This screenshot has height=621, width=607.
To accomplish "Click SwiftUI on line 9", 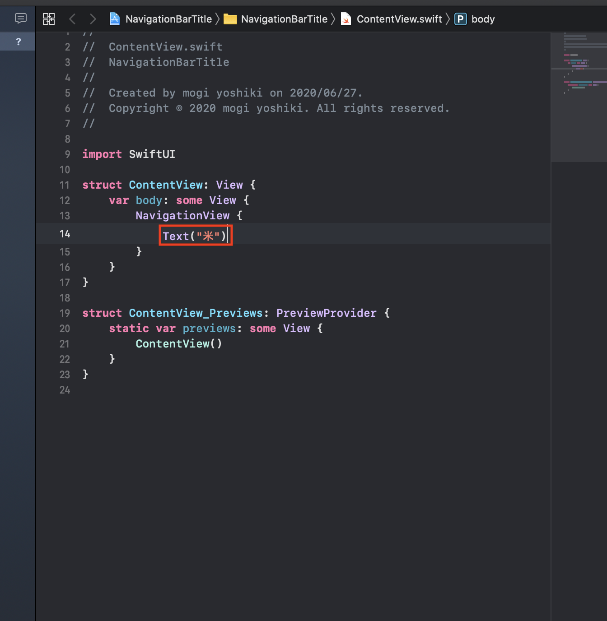I will (x=152, y=154).
